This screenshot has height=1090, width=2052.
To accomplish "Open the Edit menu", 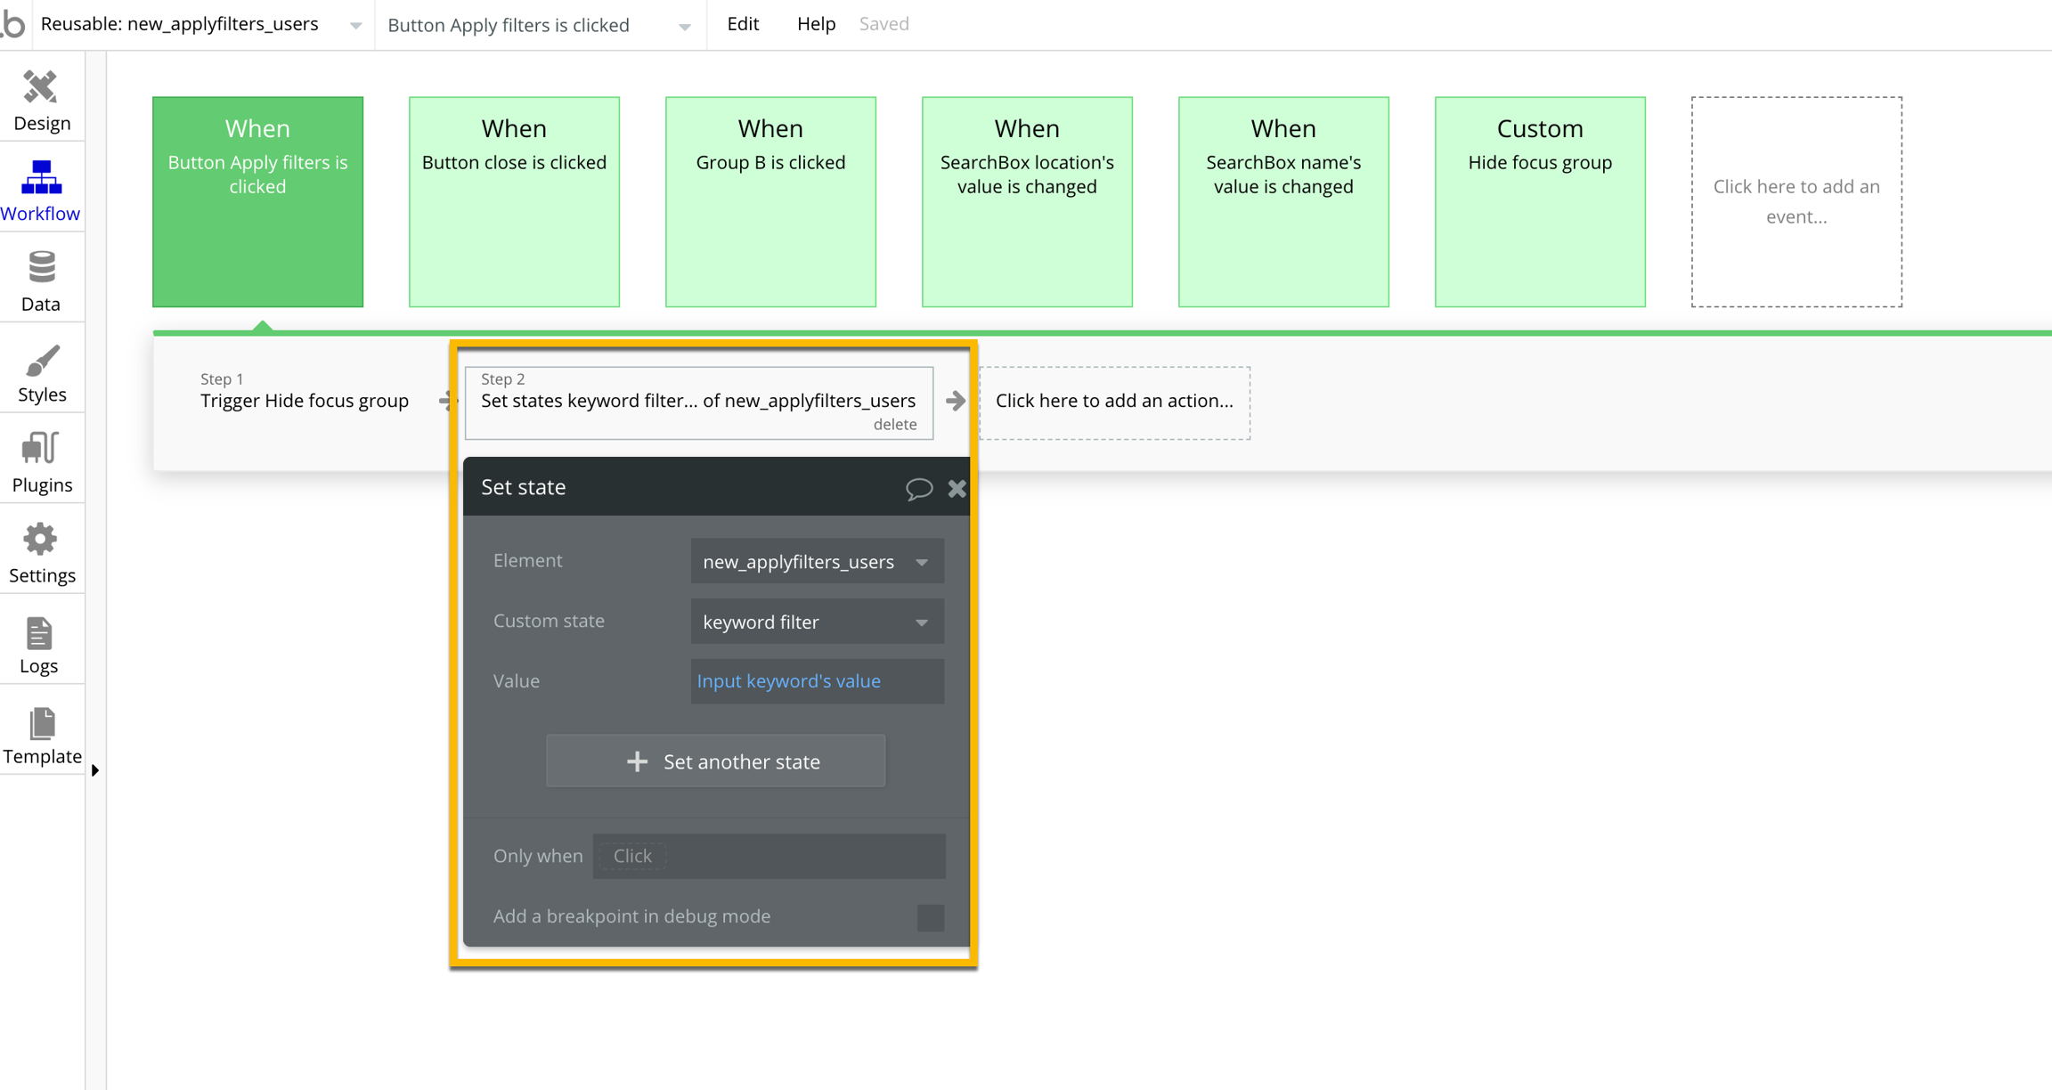I will tap(742, 24).
